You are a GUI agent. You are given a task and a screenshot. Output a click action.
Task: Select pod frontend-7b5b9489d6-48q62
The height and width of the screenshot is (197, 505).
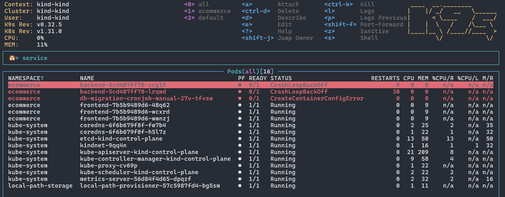251,105
